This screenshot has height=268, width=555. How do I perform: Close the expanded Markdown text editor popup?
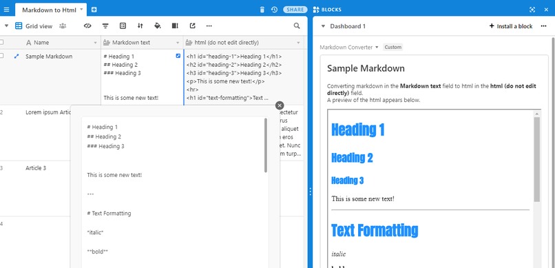point(280,105)
